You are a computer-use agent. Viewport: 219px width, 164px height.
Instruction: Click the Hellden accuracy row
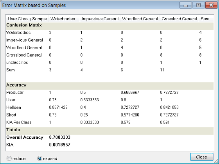coord(109,108)
